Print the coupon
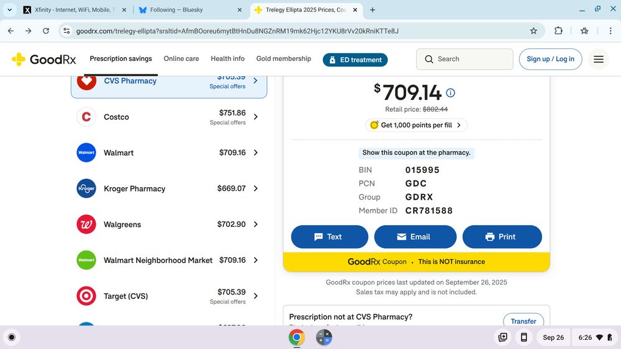The width and height of the screenshot is (621, 349). pyautogui.click(x=502, y=237)
